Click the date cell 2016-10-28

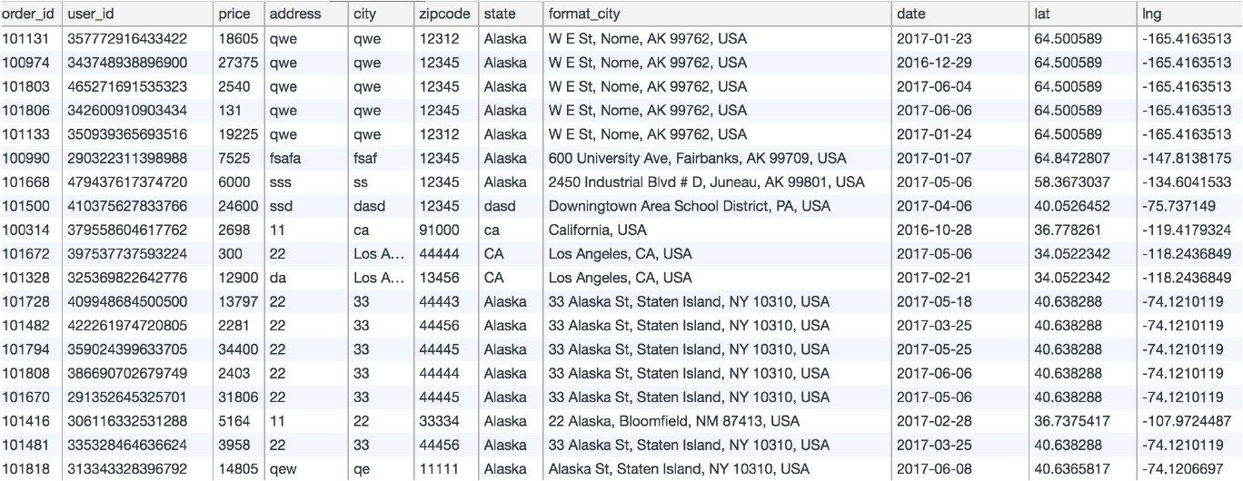click(960, 230)
